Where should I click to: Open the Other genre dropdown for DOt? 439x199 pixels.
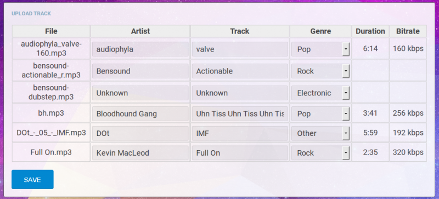click(320, 133)
